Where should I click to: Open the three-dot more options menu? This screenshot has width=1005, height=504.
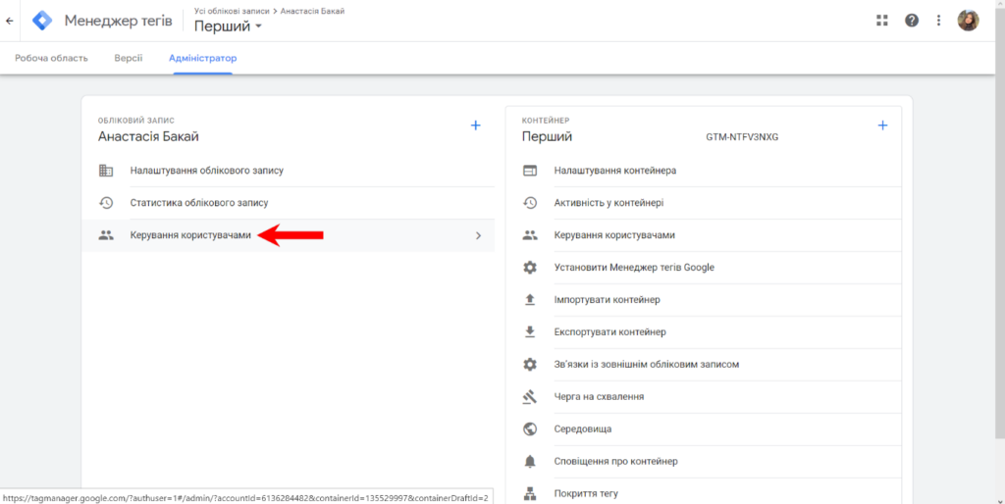[939, 21]
